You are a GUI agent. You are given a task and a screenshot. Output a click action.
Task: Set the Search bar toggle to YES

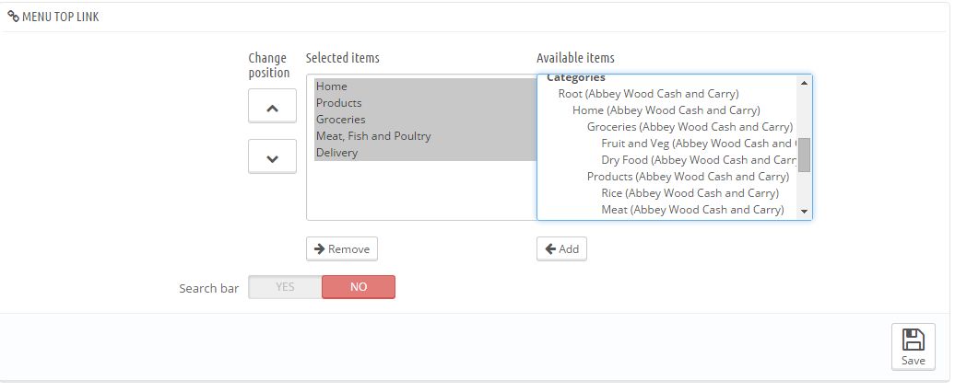[285, 287]
